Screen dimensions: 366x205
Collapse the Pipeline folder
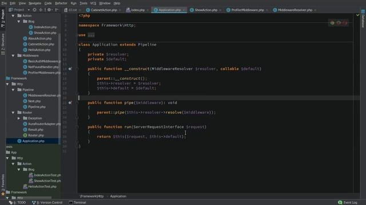tap(13, 90)
